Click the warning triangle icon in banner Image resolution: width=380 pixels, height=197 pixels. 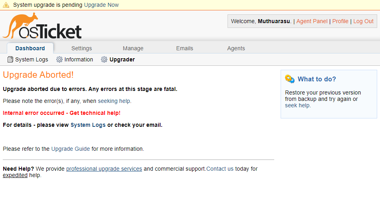point(6,5)
